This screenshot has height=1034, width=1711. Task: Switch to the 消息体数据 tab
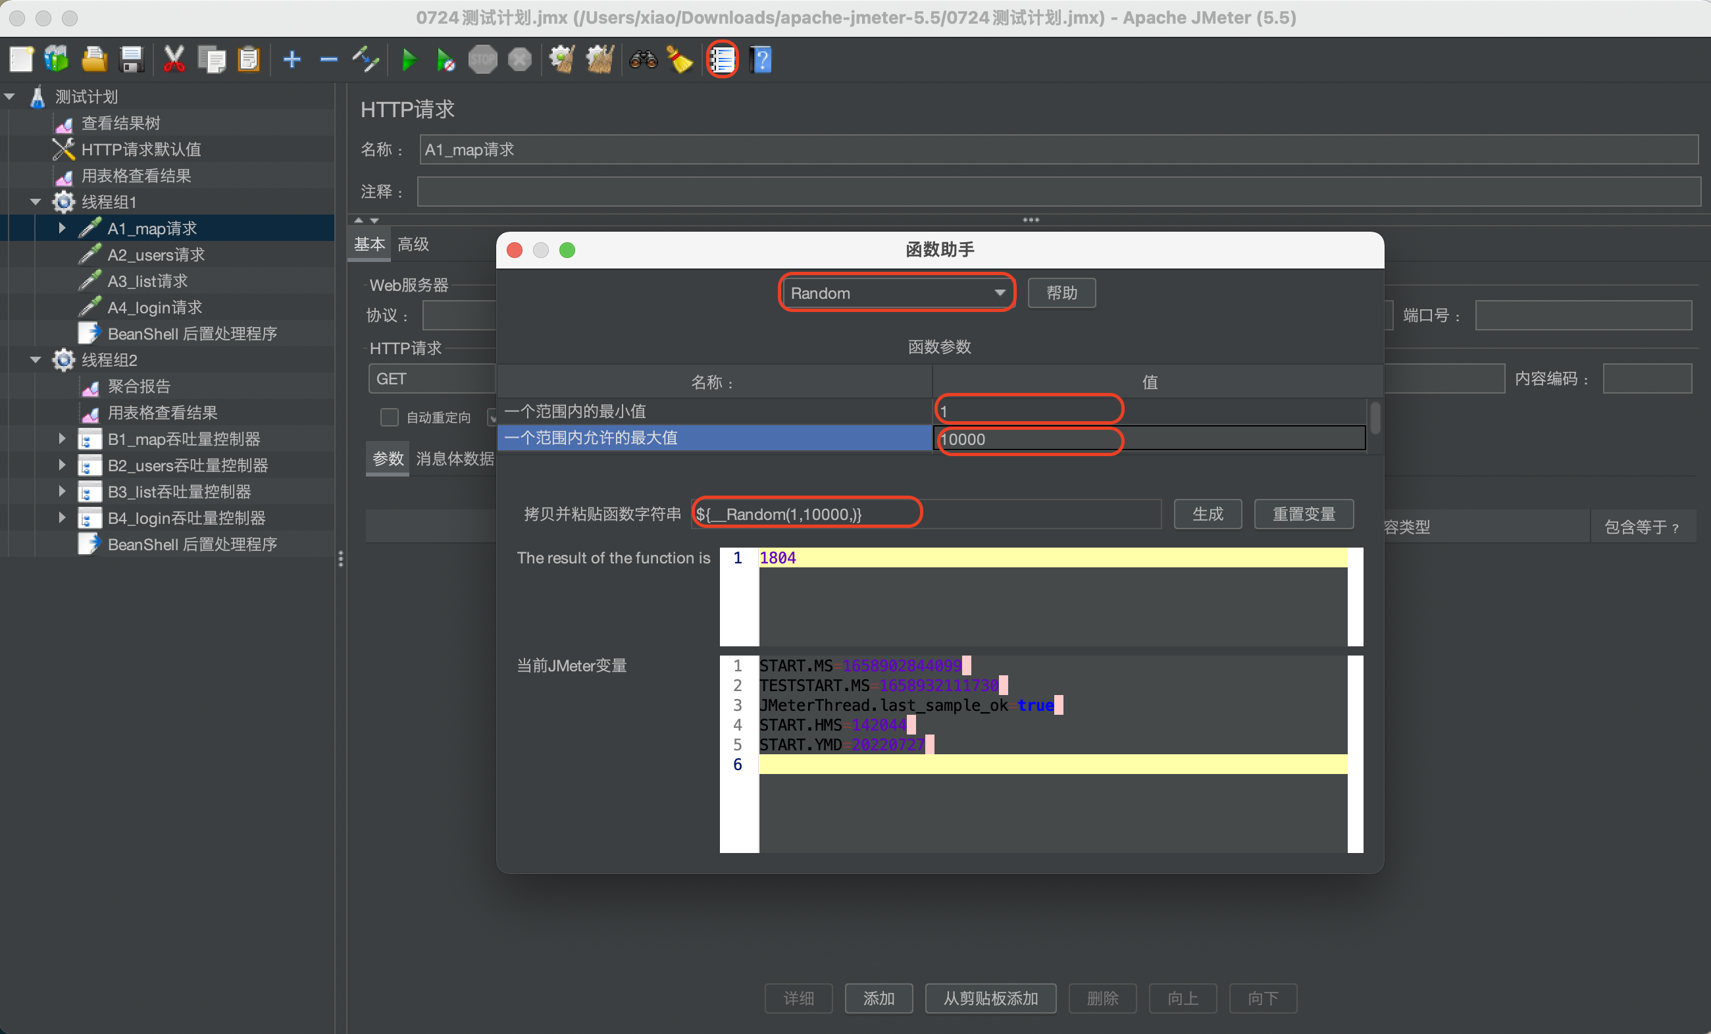tap(455, 459)
